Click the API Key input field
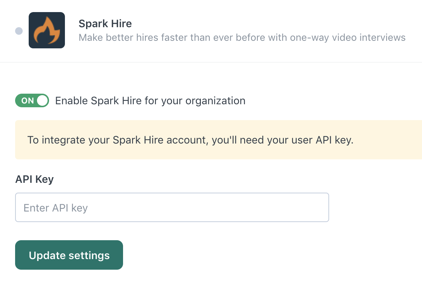The width and height of the screenshot is (422, 281). point(172,207)
